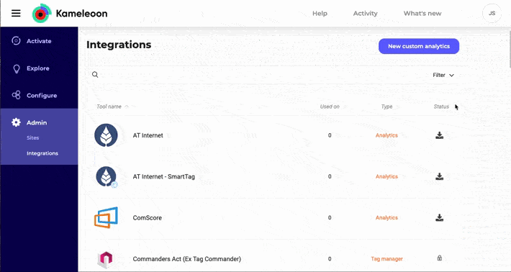The width and height of the screenshot is (511, 272).
Task: Open the Filter dropdown
Action: coord(443,76)
